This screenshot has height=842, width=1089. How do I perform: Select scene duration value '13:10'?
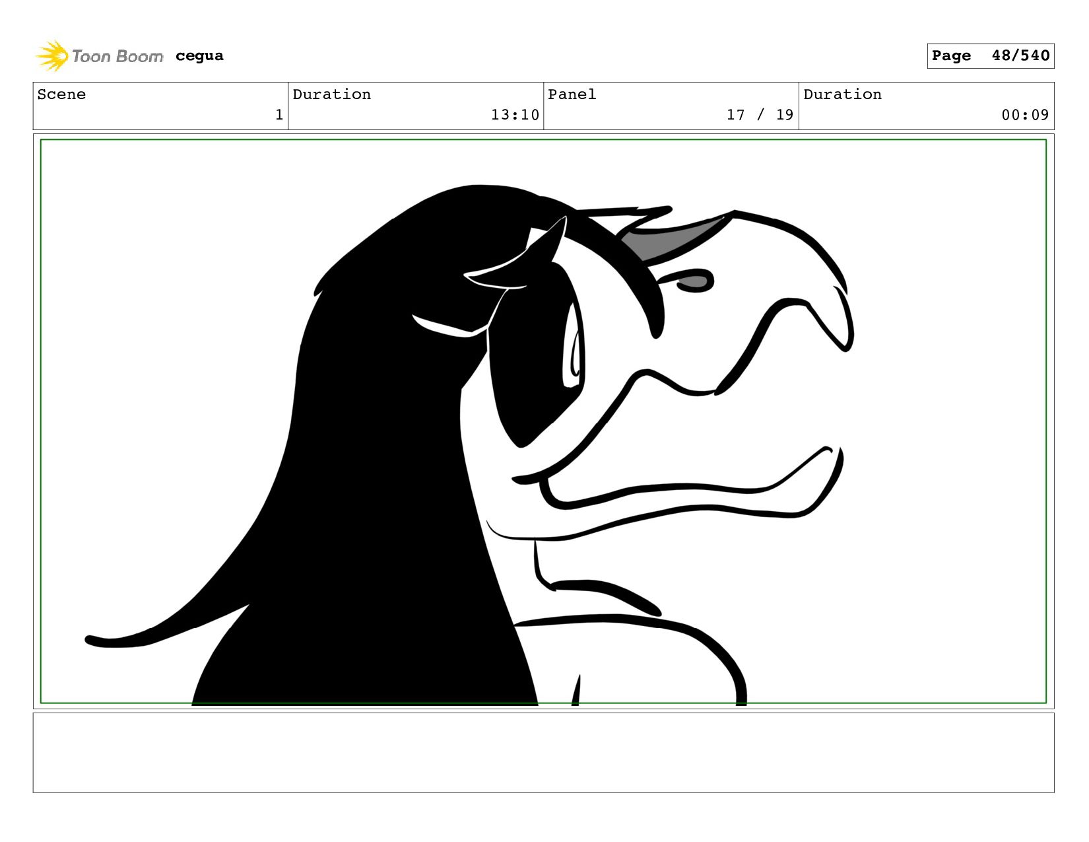click(x=515, y=115)
